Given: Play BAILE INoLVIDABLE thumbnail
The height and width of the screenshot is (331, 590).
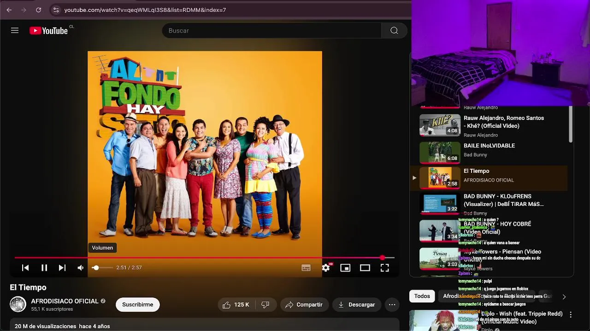Looking at the screenshot, I should (x=440, y=153).
